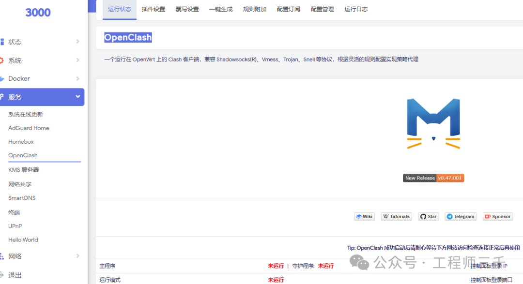Image resolution: width=523 pixels, height=284 pixels.
Task: Click the OpenClash page heading
Action: tap(128, 37)
